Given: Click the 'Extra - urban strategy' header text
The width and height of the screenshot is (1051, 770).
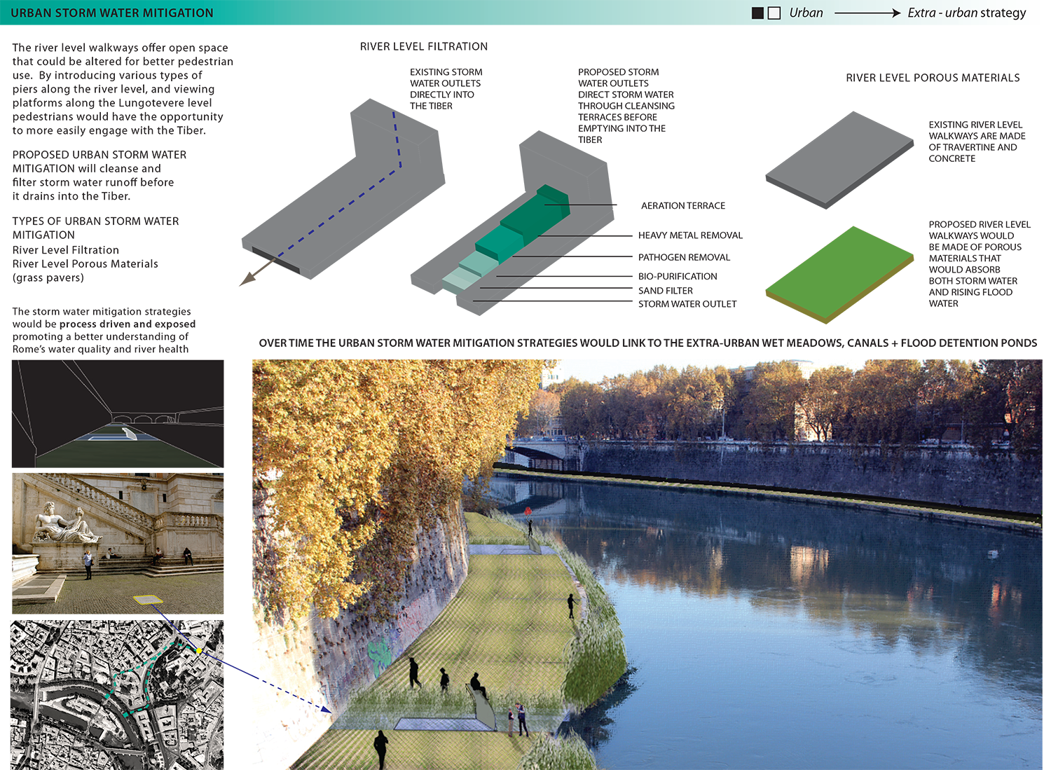Looking at the screenshot, I should point(967,13).
